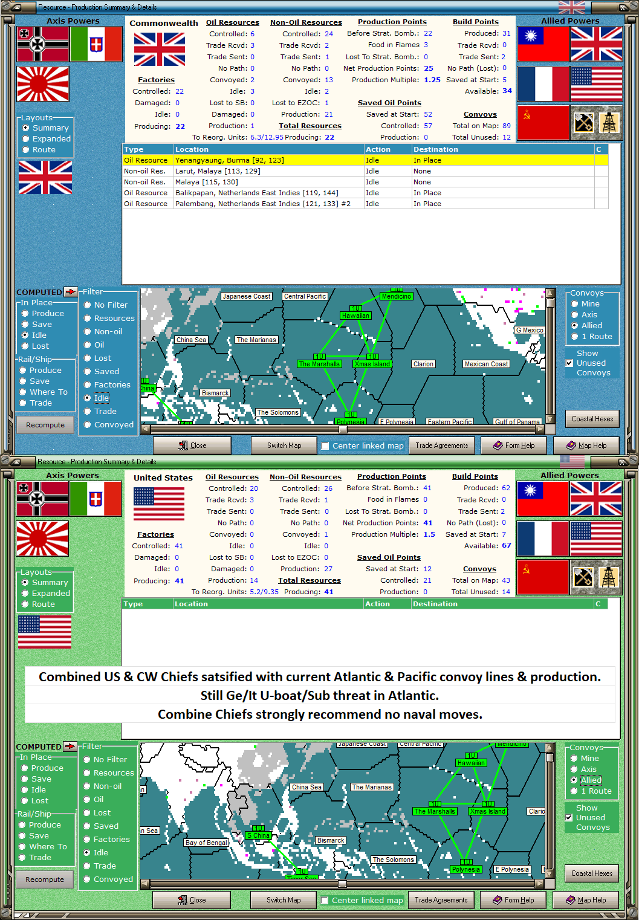Click the Hawaiian sea area label, top map

pos(355,316)
